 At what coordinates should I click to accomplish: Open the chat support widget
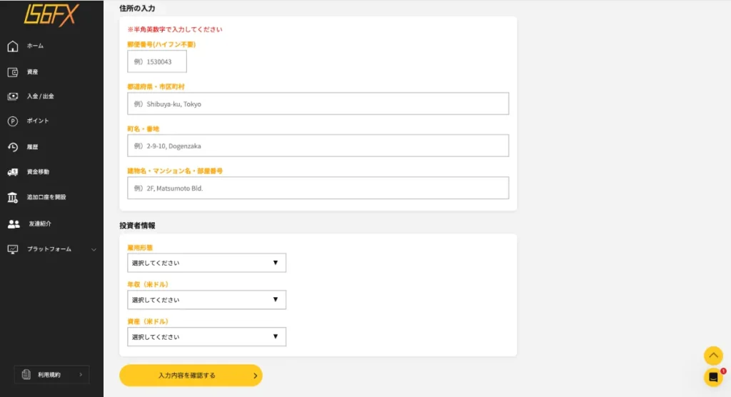712,378
